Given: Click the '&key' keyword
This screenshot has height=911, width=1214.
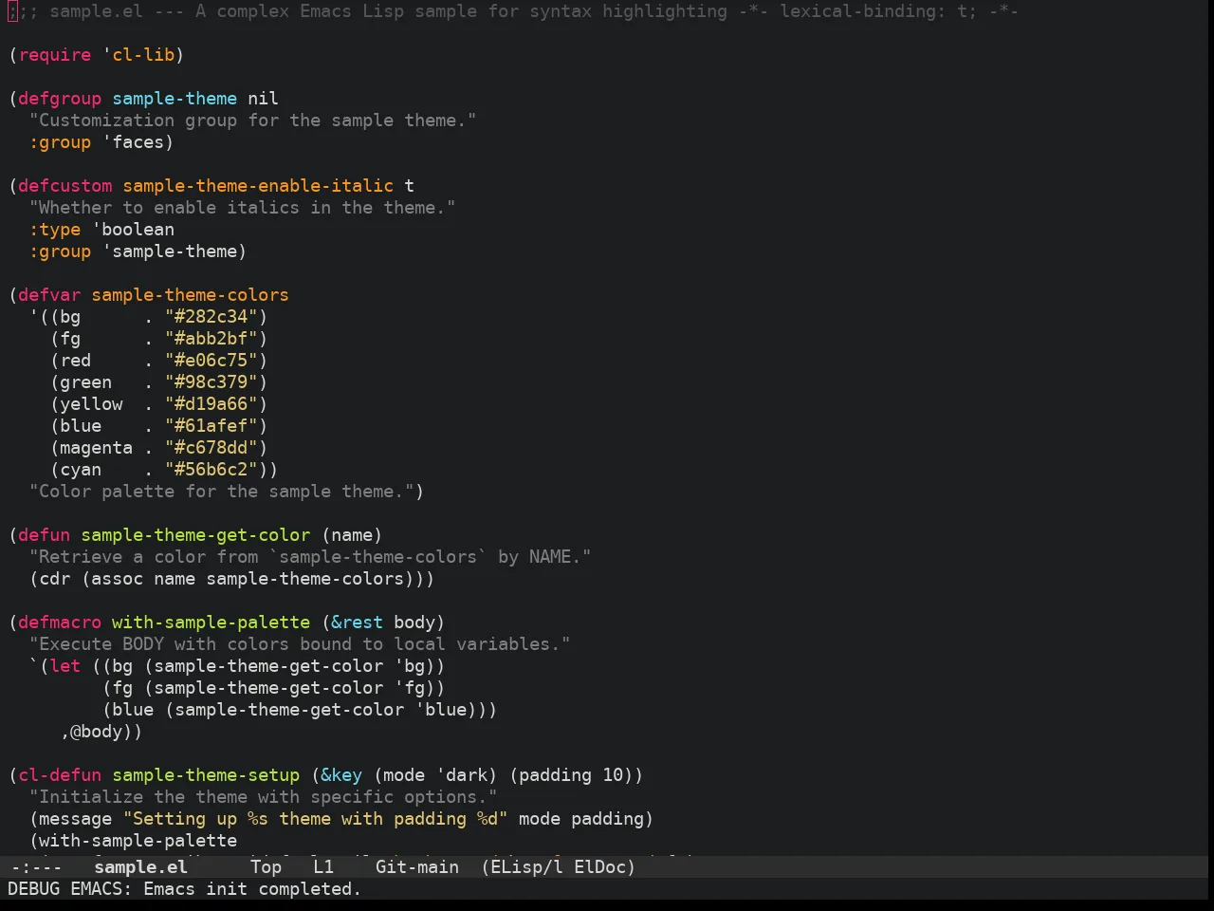Looking at the screenshot, I should coord(341,775).
